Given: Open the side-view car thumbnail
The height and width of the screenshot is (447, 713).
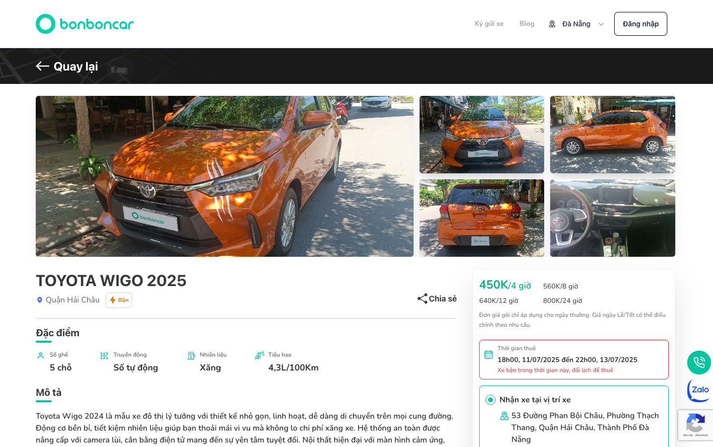Looking at the screenshot, I should (613, 135).
